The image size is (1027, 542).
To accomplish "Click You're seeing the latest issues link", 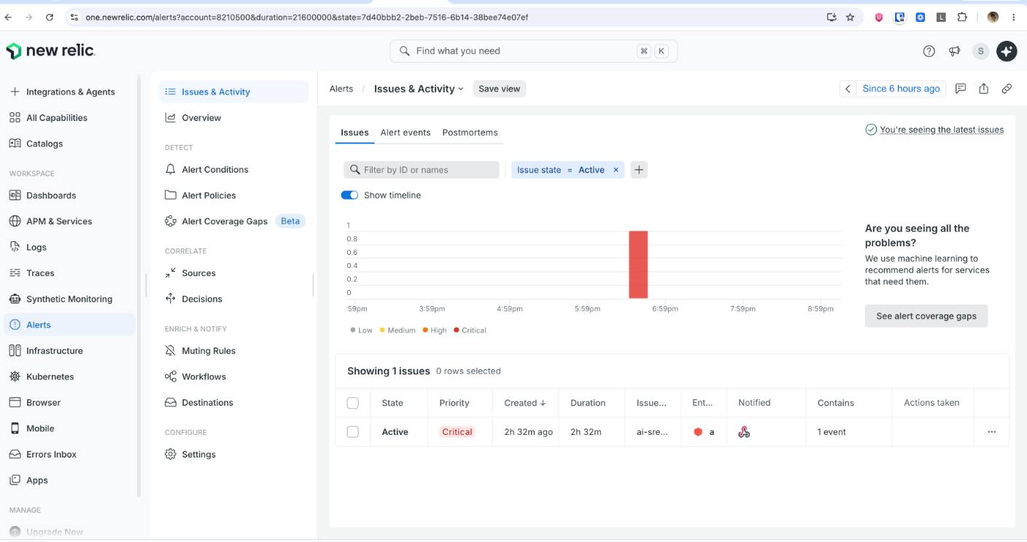I will click(x=942, y=130).
